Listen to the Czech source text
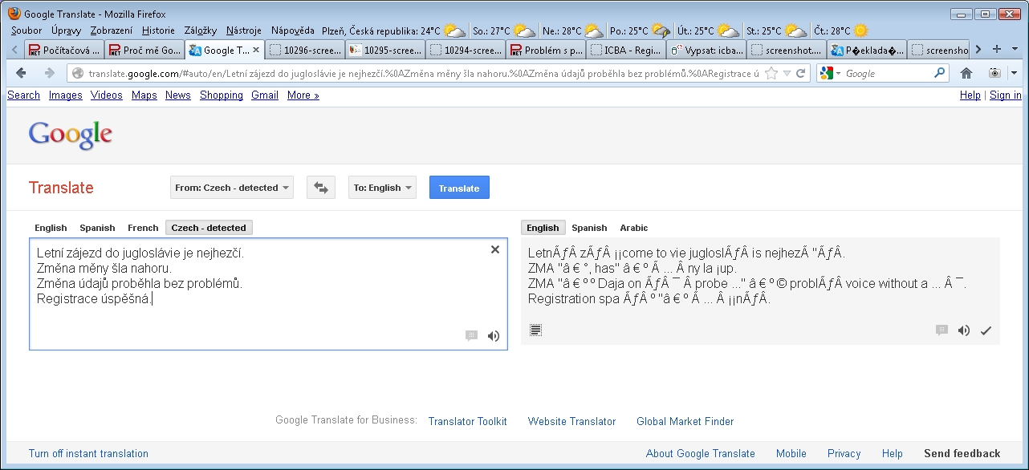 tap(494, 336)
